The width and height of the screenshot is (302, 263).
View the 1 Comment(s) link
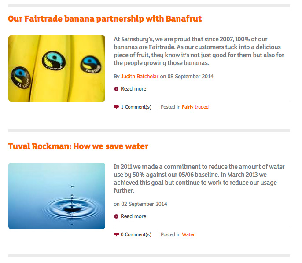click(x=136, y=107)
